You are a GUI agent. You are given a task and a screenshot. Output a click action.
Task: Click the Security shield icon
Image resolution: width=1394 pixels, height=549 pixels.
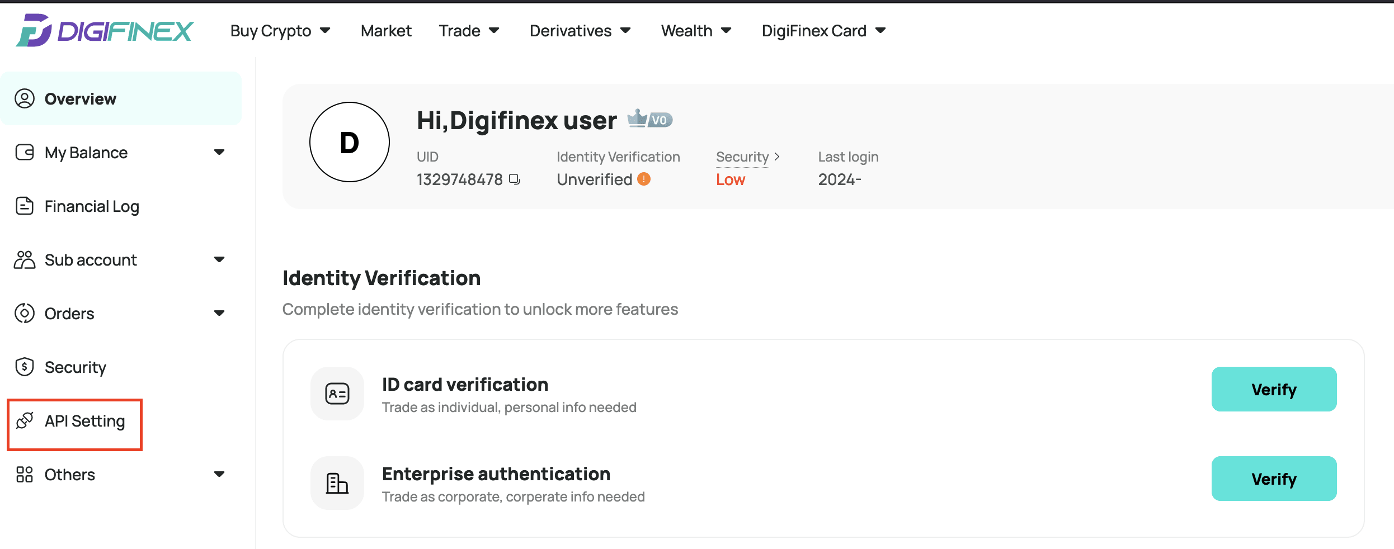(25, 367)
